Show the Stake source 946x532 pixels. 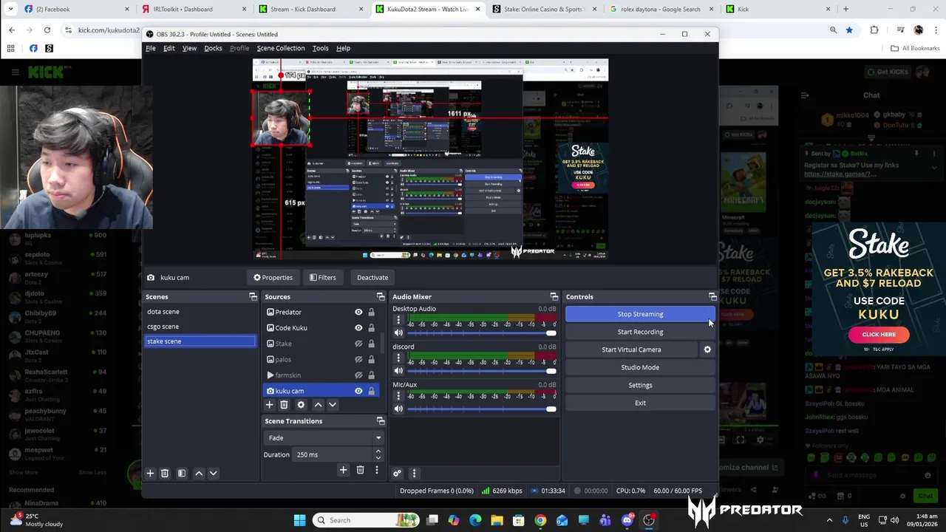(358, 344)
